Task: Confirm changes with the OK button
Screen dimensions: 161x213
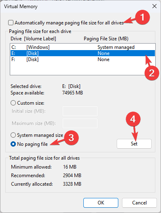Action: [x=101, y=203]
